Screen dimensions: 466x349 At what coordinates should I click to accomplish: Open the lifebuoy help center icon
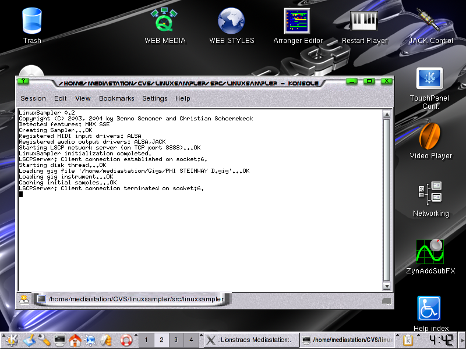126,340
